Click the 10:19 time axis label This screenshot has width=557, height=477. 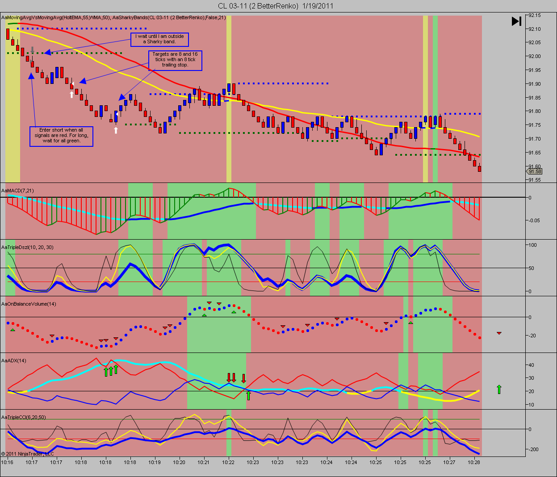click(155, 462)
